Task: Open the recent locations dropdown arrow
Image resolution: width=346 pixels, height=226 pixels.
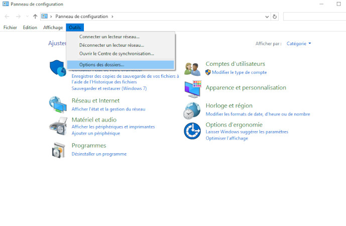Action: point(27,17)
